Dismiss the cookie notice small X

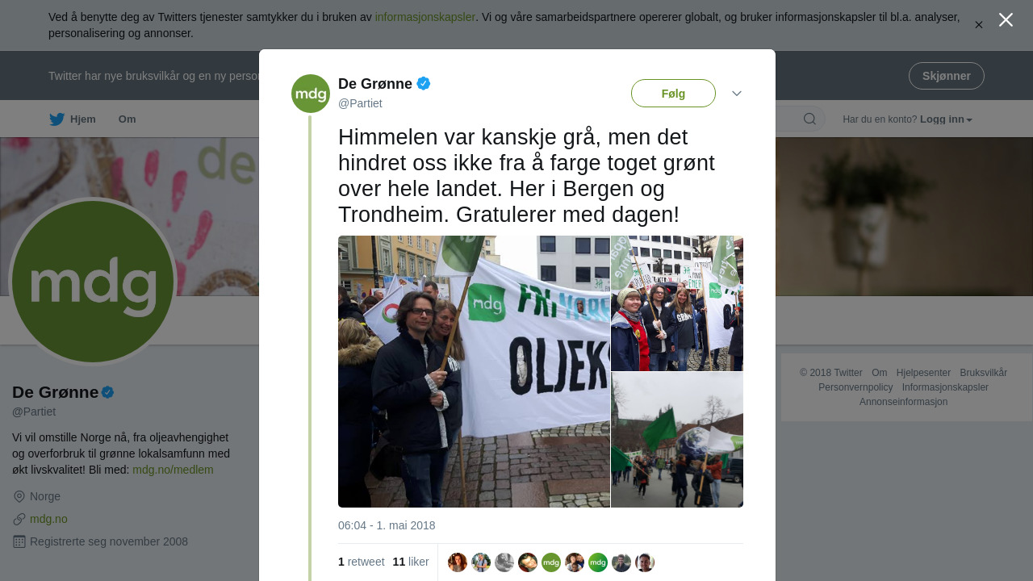point(979,25)
